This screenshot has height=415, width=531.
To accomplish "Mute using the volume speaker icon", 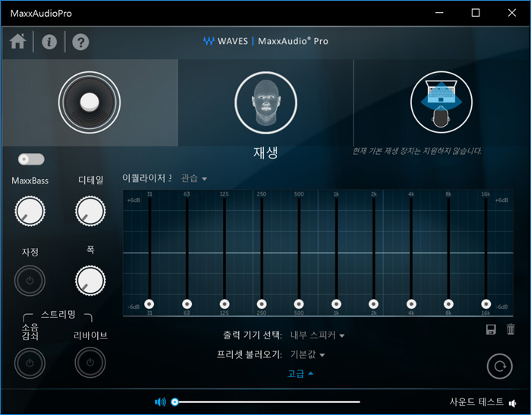I will pyautogui.click(x=160, y=402).
